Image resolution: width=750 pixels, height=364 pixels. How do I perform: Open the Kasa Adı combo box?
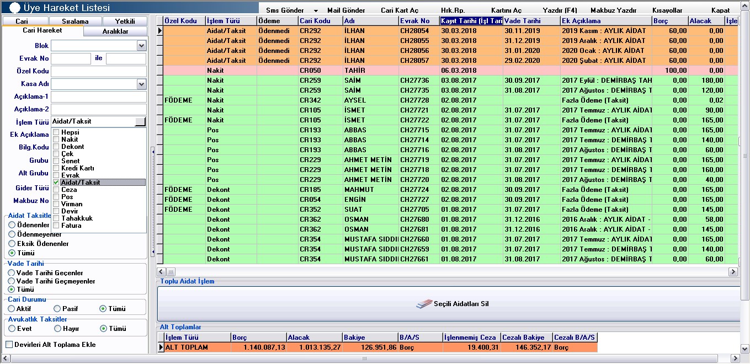point(141,84)
